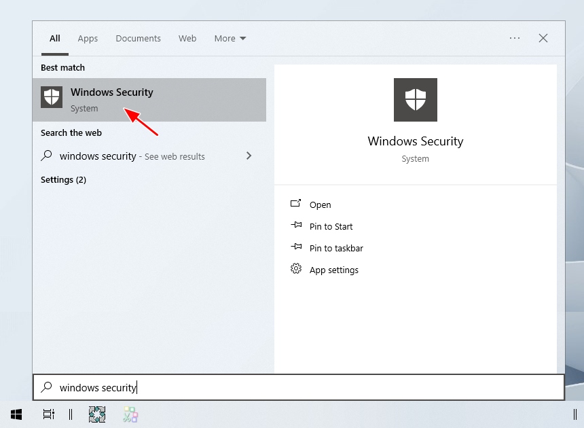Switch to the Documents tab
Viewport: 584px width, 428px height.
click(x=138, y=39)
